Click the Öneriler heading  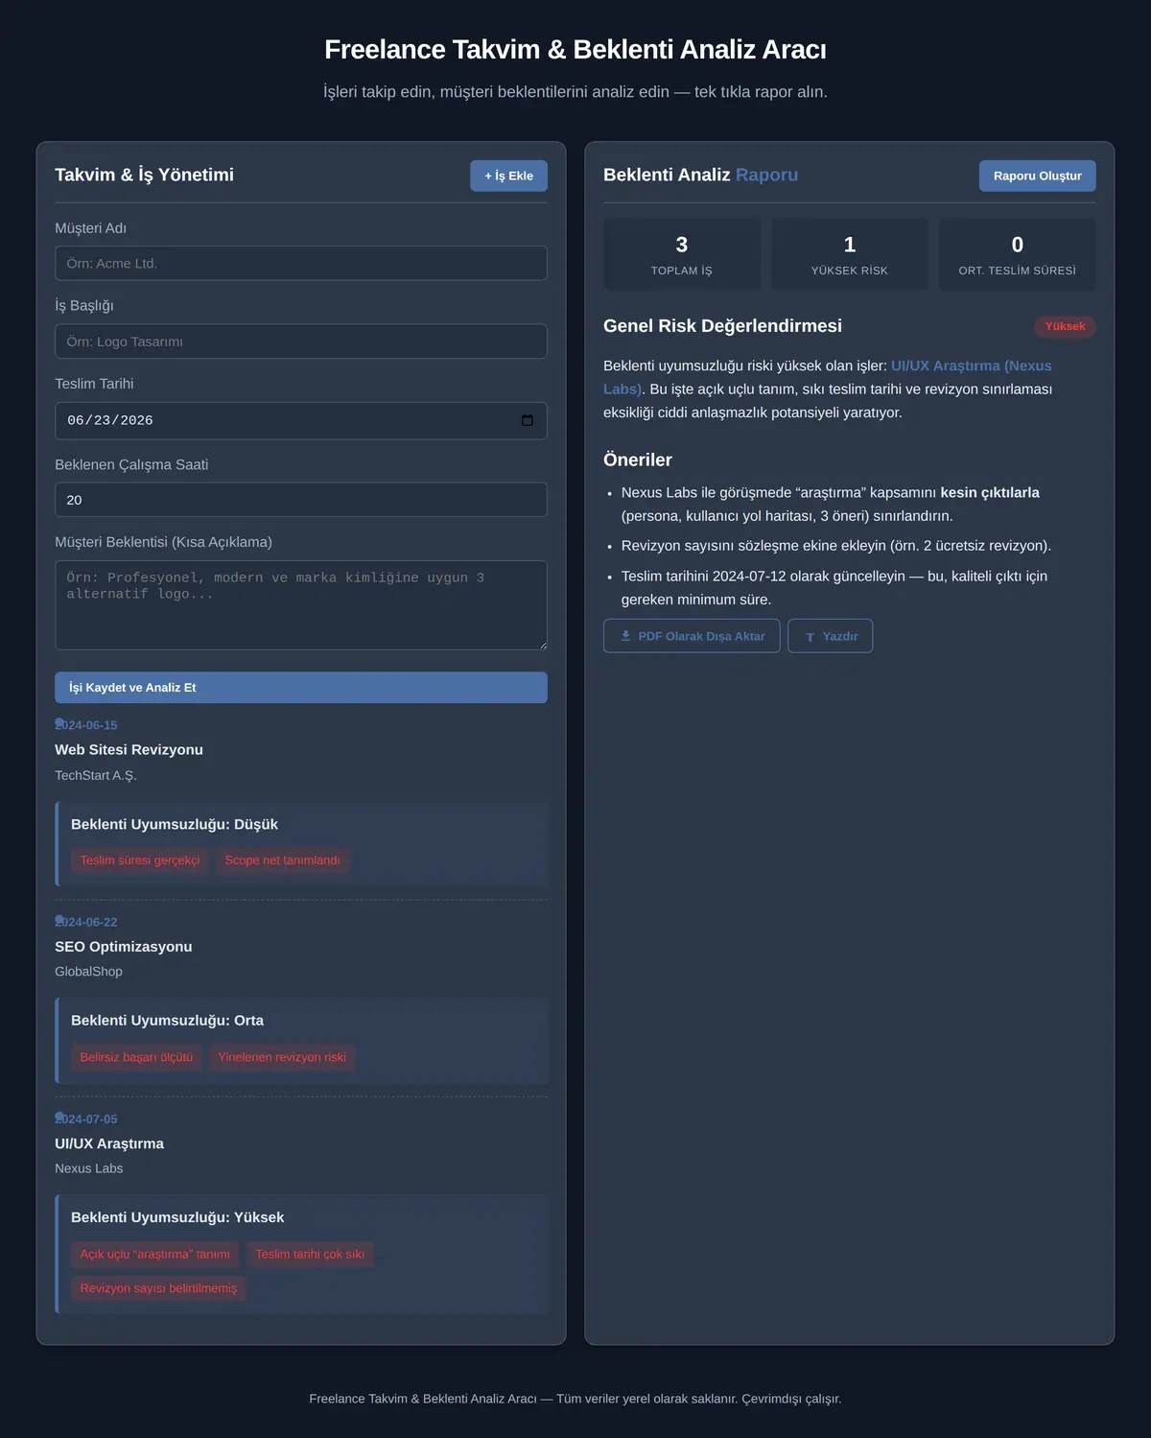pos(638,460)
